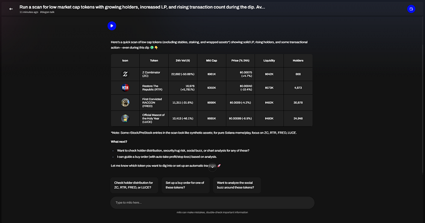The width and height of the screenshot is (425, 223).
Task: Select 'Analyze the social buzz' suggestion
Action: [237, 185]
